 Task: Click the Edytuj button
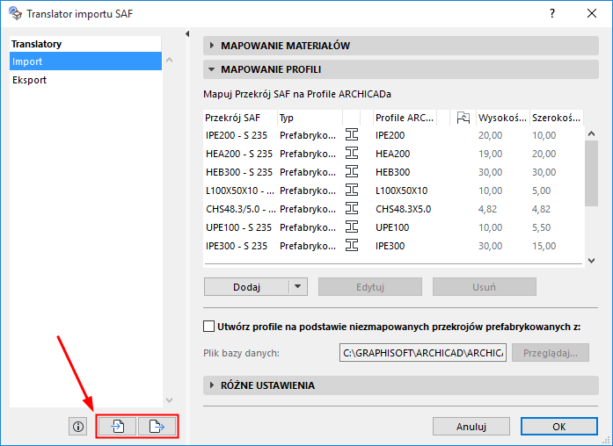(370, 287)
